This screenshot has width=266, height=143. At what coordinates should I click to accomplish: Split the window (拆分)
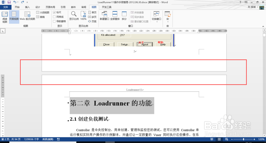pos(124,16)
